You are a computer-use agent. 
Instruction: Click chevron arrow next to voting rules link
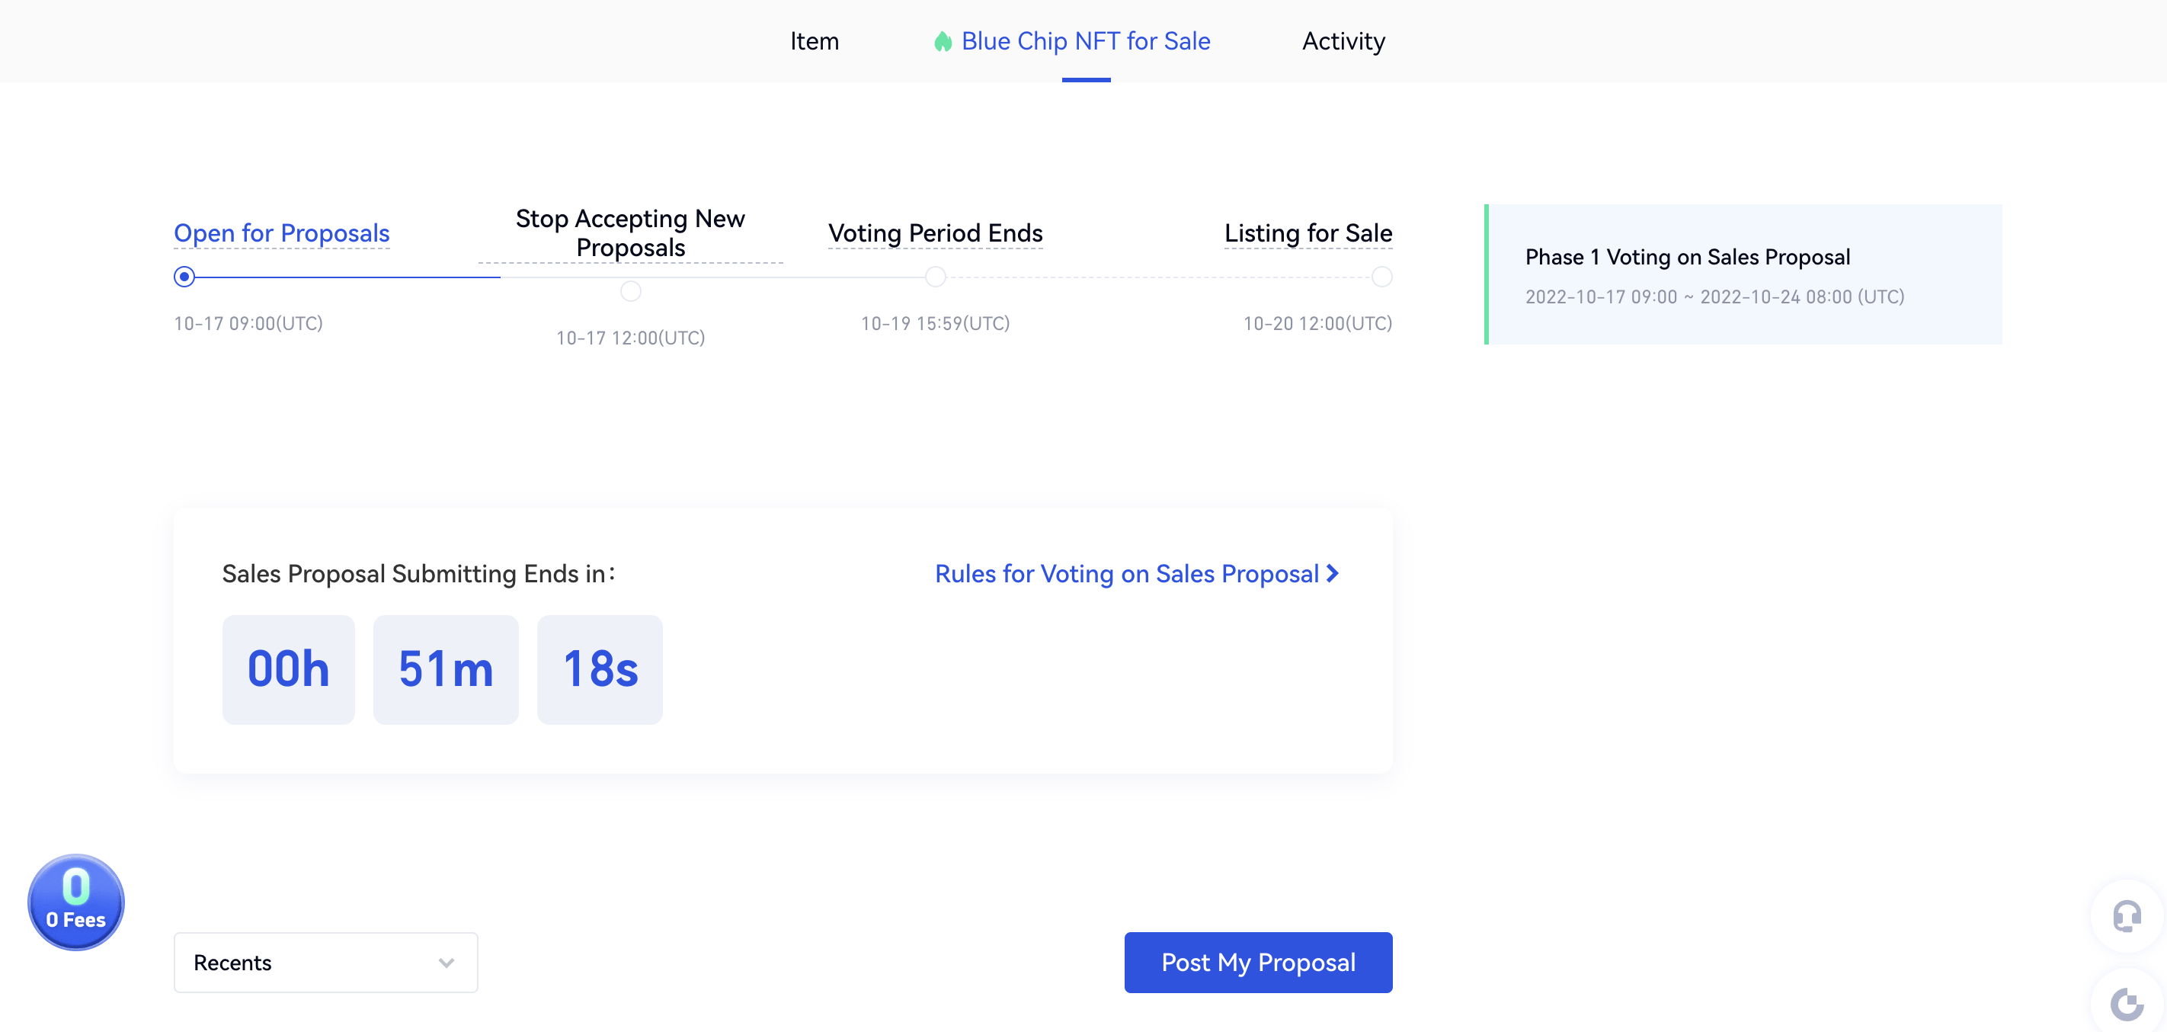tap(1333, 573)
